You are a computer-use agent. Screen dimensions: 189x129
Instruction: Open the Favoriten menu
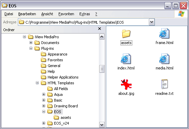66,14
